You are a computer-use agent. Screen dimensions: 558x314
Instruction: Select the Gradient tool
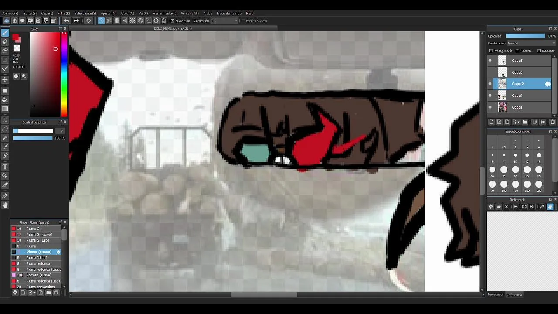tap(5, 109)
